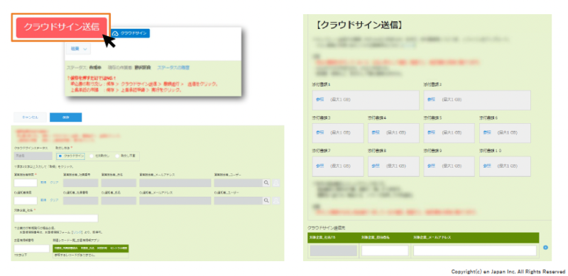568x276 pixels.
Task: Click 参照 link under 添付書類9
Action: [431, 166]
